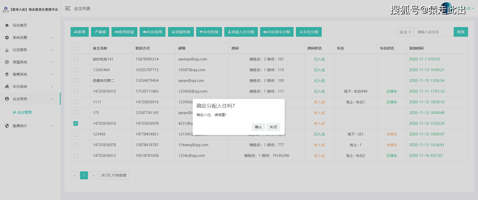
Task: Check the row checkbox for 按时吃饭141
Action: click(76, 59)
